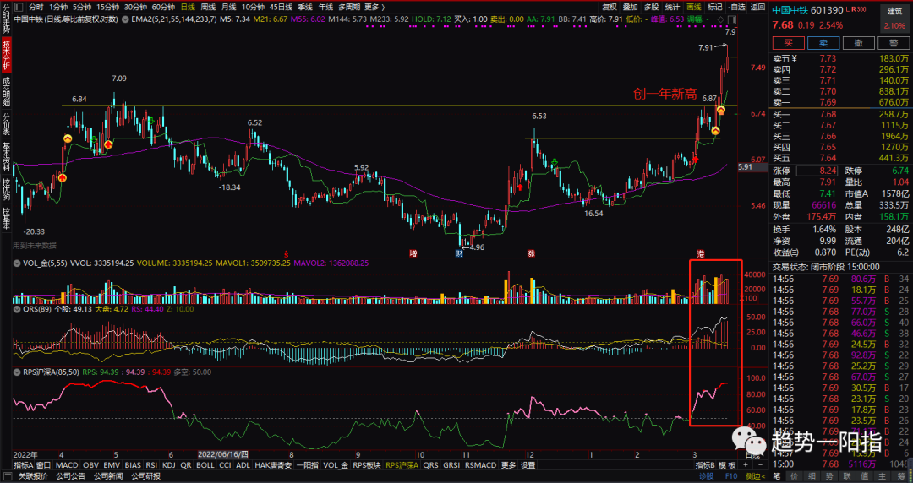913x483 pixels.
Task: Select the 笔 tick tab at bottom right
Action: 777,476
